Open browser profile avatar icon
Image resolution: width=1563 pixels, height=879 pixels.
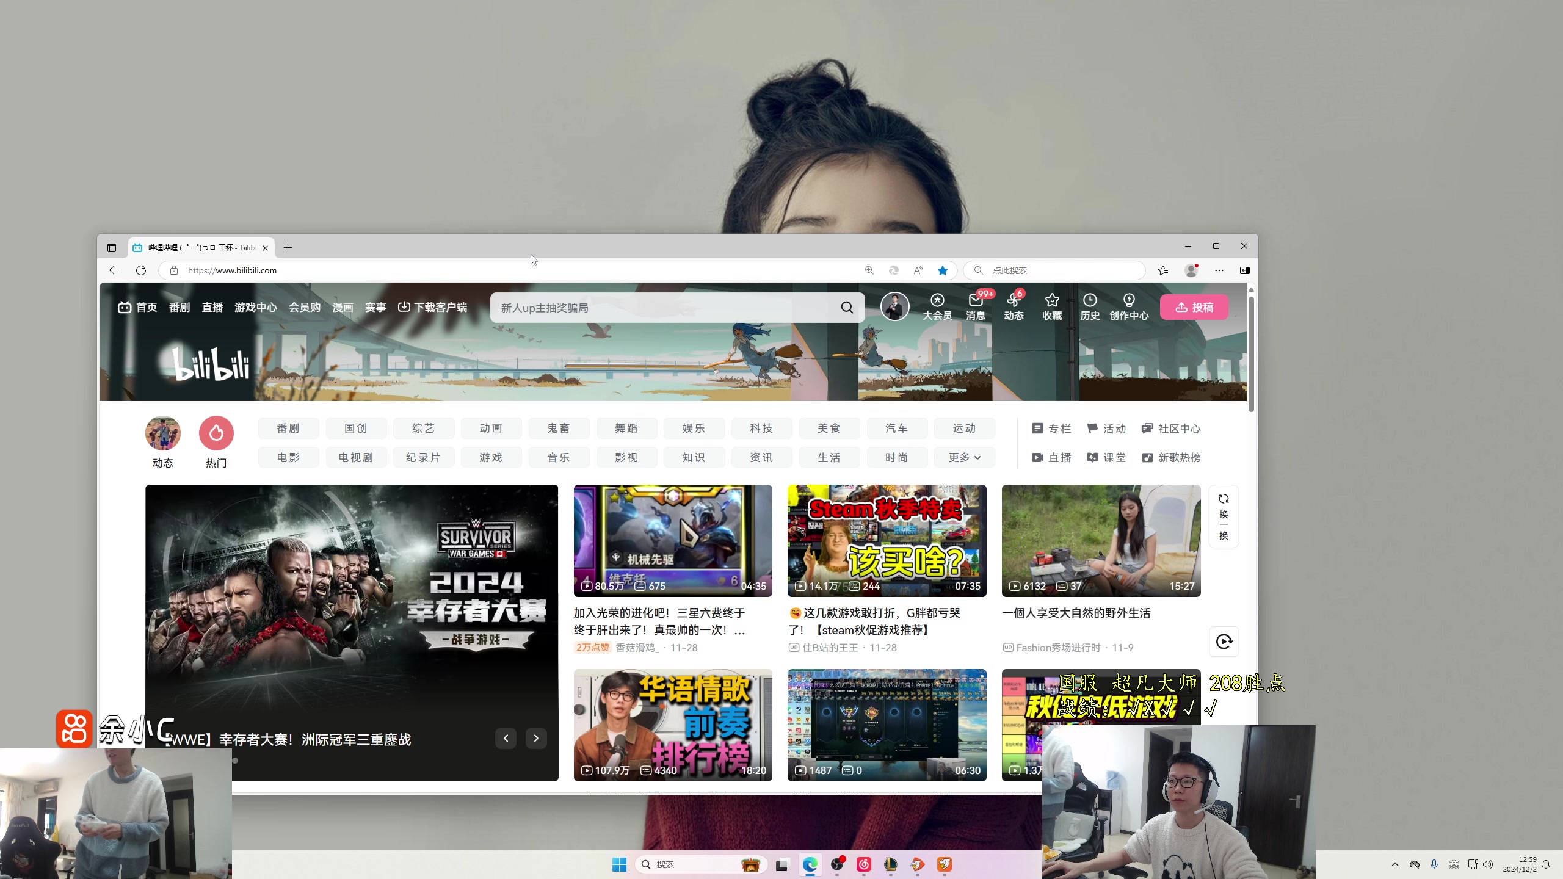[x=1191, y=270]
